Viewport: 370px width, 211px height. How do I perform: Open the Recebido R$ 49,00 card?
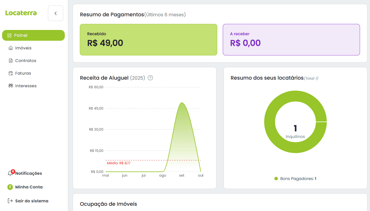click(148, 40)
